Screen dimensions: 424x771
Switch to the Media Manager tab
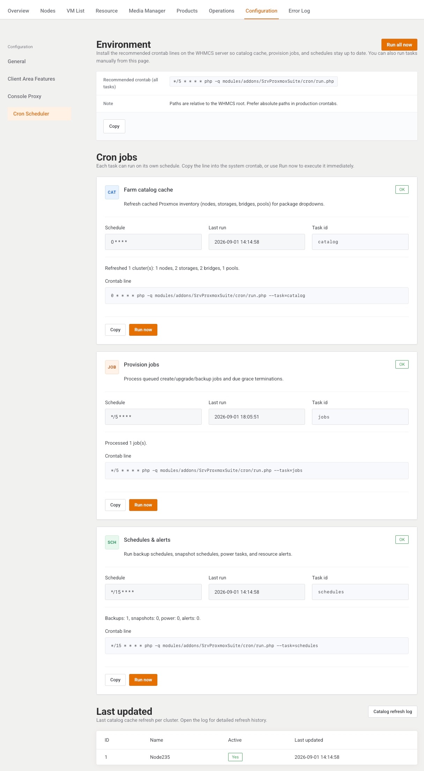point(147,11)
